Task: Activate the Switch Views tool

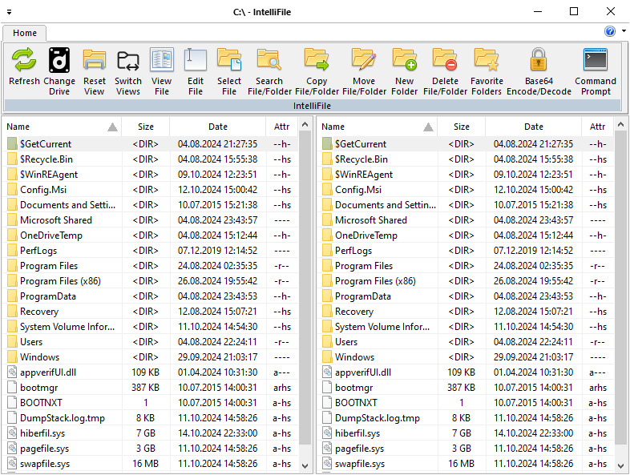Action: [x=127, y=71]
